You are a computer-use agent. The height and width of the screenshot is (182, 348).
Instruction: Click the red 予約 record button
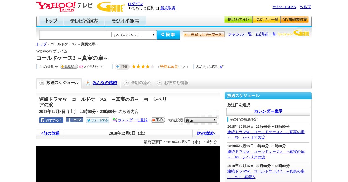[158, 120]
